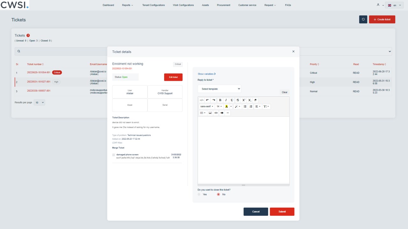
Task: Apply superscript formatting to reply text
Action: (244, 100)
